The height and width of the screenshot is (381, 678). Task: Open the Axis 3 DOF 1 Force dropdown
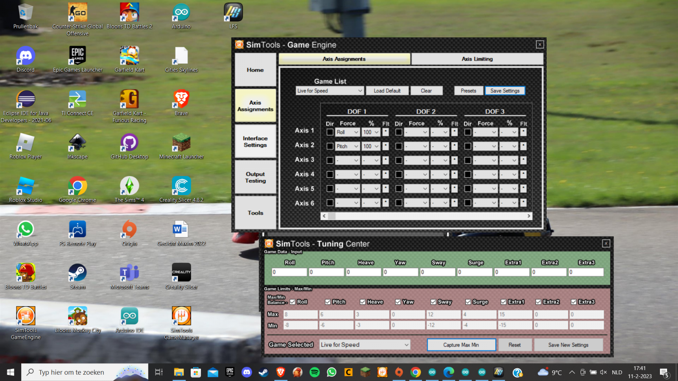point(347,160)
